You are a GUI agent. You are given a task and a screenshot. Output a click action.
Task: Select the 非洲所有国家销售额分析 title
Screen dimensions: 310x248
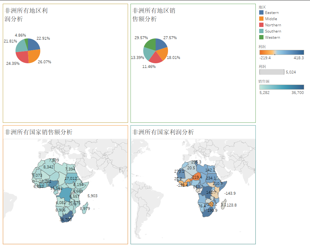[38, 132]
